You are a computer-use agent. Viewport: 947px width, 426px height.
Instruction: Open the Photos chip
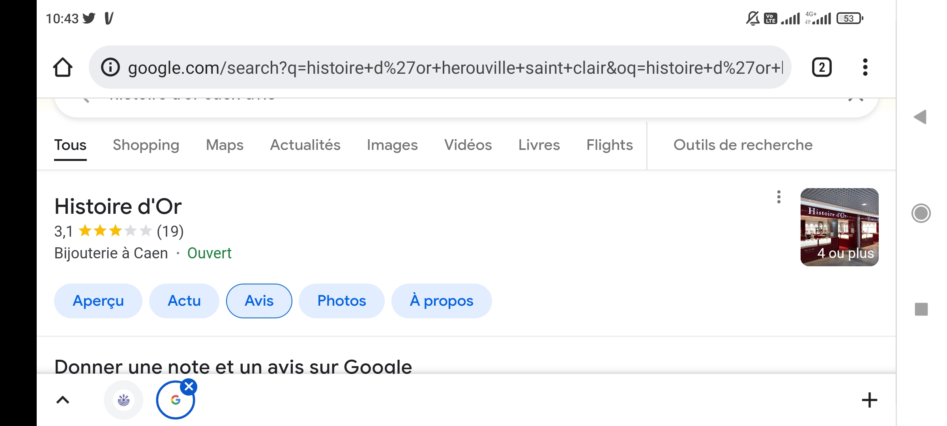pos(342,301)
